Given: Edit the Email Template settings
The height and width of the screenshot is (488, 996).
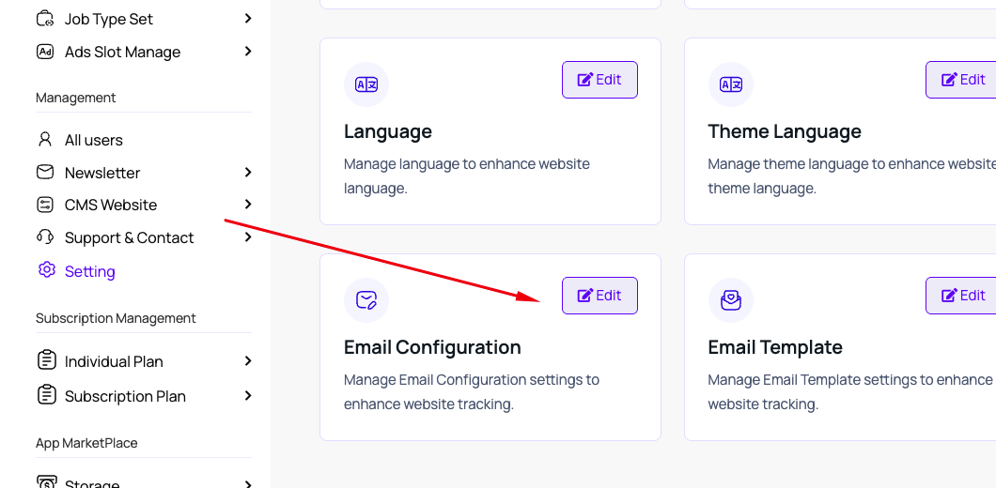Looking at the screenshot, I should (961, 296).
